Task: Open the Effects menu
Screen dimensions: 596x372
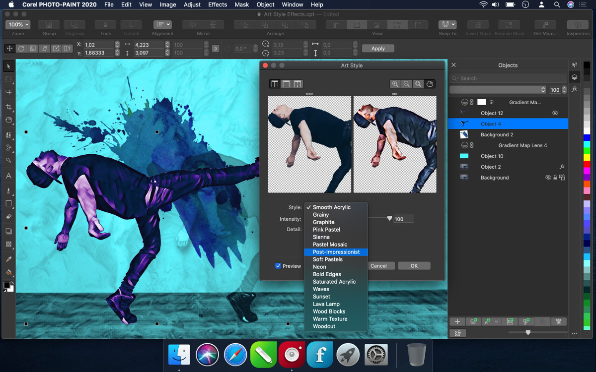Action: click(x=218, y=4)
